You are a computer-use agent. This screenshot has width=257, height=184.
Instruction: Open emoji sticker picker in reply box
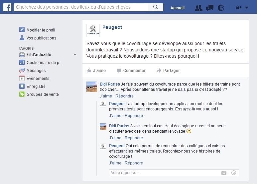point(234,173)
